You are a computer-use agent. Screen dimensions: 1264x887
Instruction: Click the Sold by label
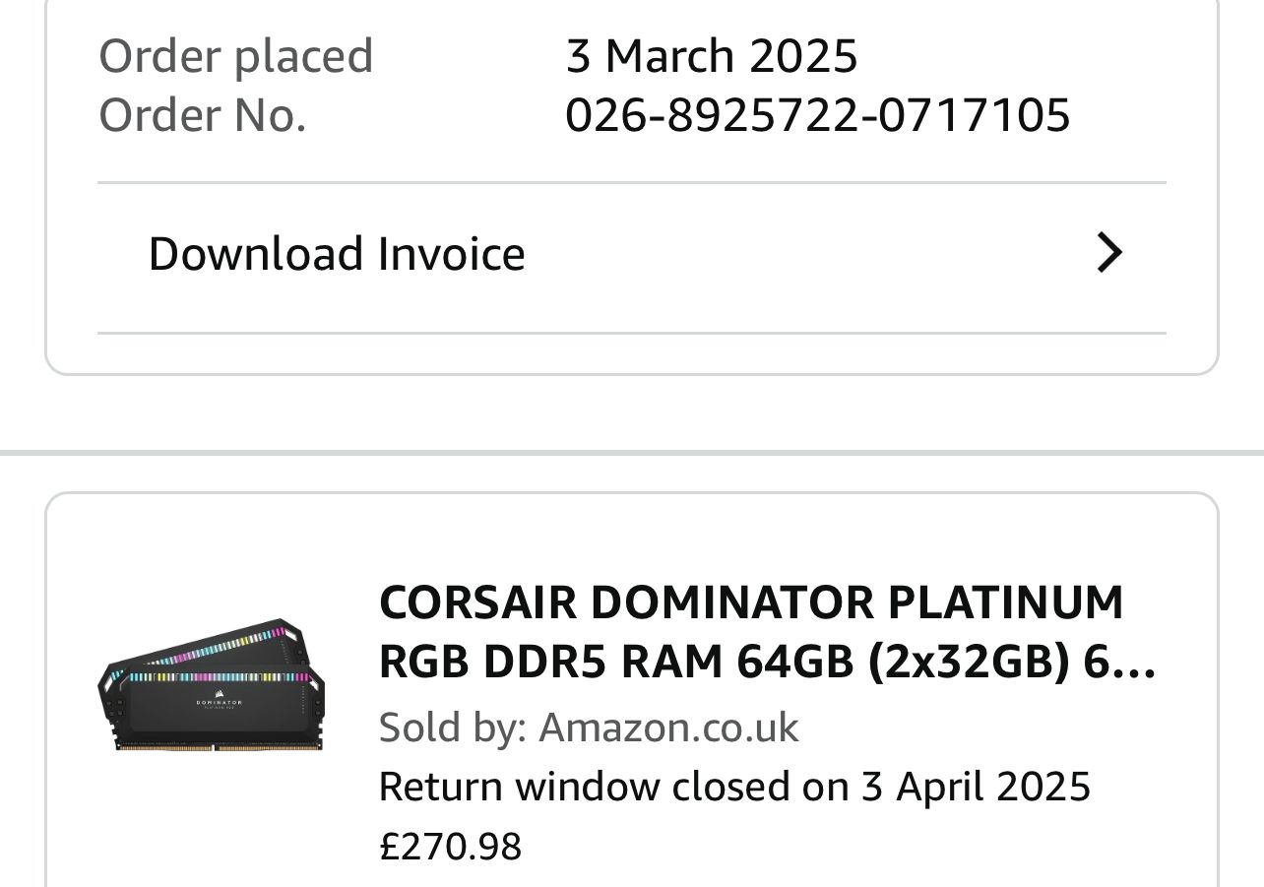pos(453,728)
